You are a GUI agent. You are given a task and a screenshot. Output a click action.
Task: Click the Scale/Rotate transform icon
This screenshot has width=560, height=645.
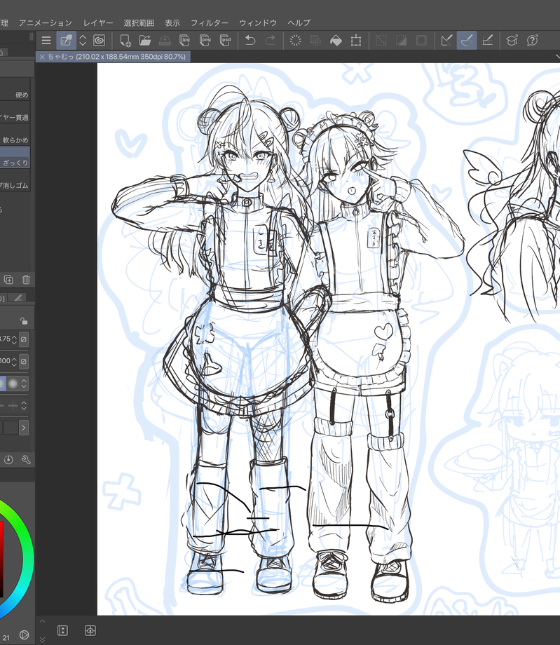coord(356,41)
